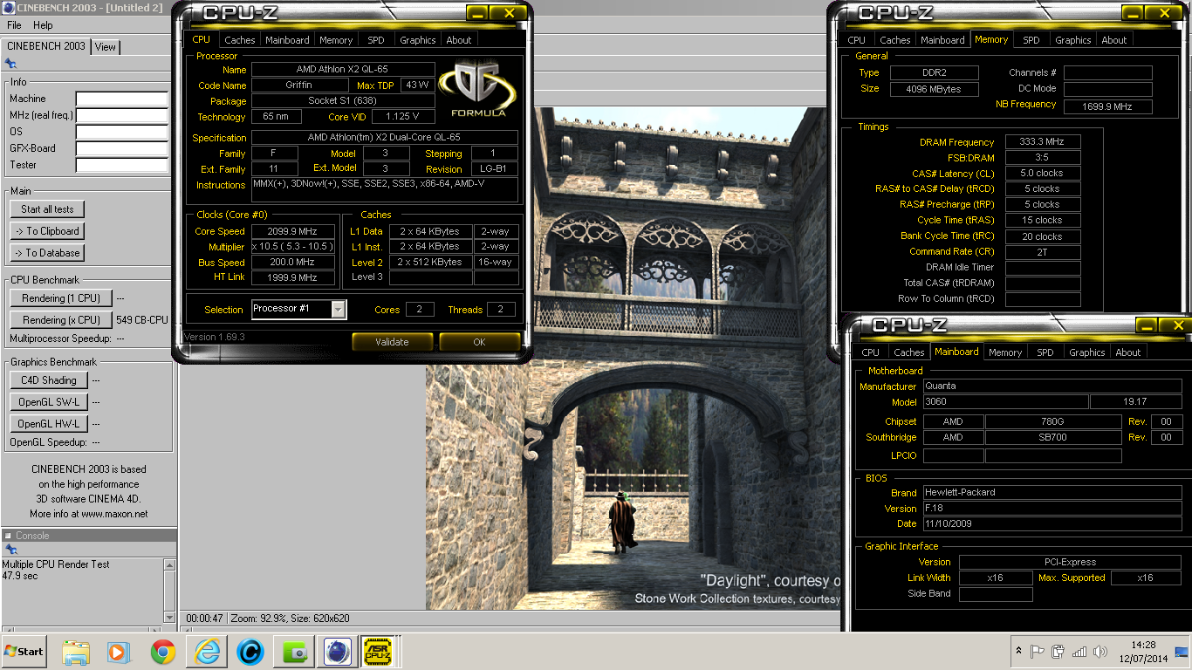Image resolution: width=1192 pixels, height=670 pixels.
Task: Click the Machine input field
Action: click(121, 99)
